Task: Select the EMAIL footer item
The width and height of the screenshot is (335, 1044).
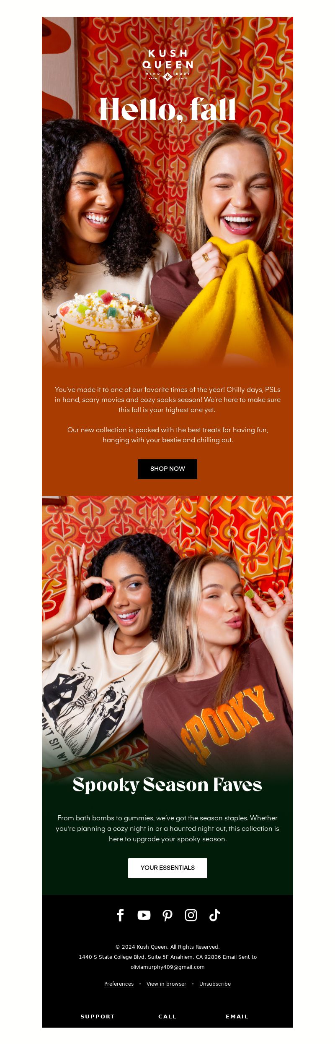Action: pos(237,1016)
